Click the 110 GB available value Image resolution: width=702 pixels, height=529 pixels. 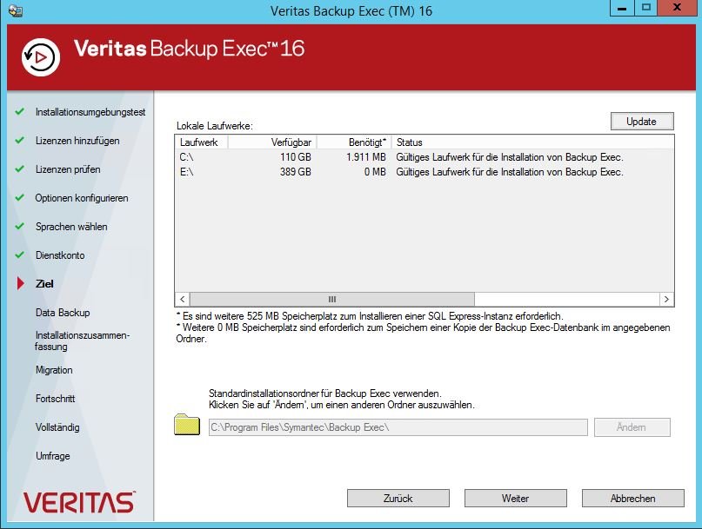tap(296, 157)
